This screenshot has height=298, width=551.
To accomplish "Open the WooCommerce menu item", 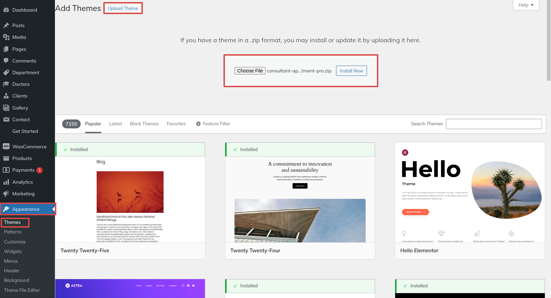I will click(27, 147).
